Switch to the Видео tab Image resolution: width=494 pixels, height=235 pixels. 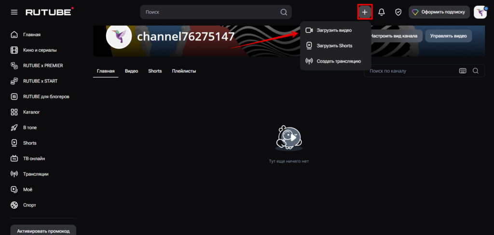[x=131, y=71]
